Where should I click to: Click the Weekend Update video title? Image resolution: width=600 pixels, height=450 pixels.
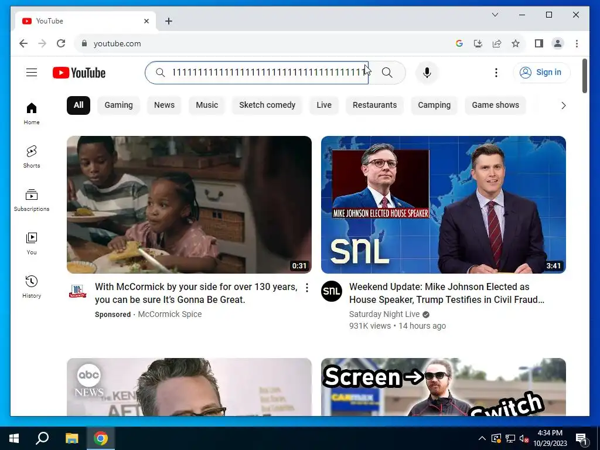pyautogui.click(x=446, y=293)
